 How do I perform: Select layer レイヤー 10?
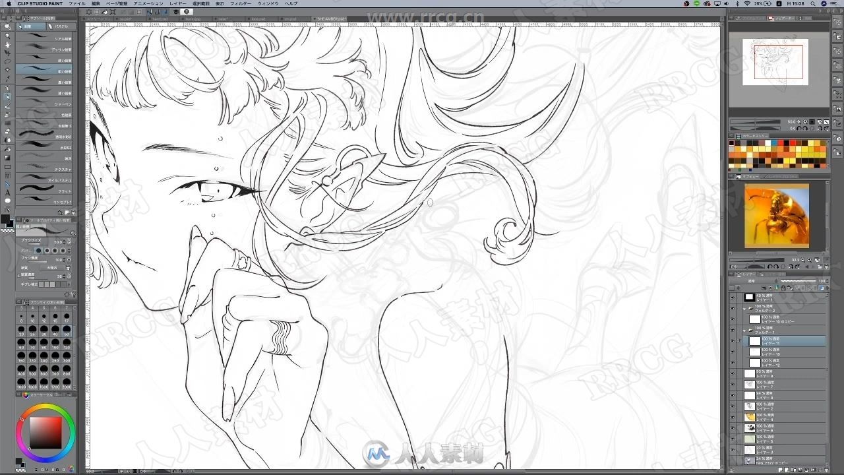[x=785, y=352]
